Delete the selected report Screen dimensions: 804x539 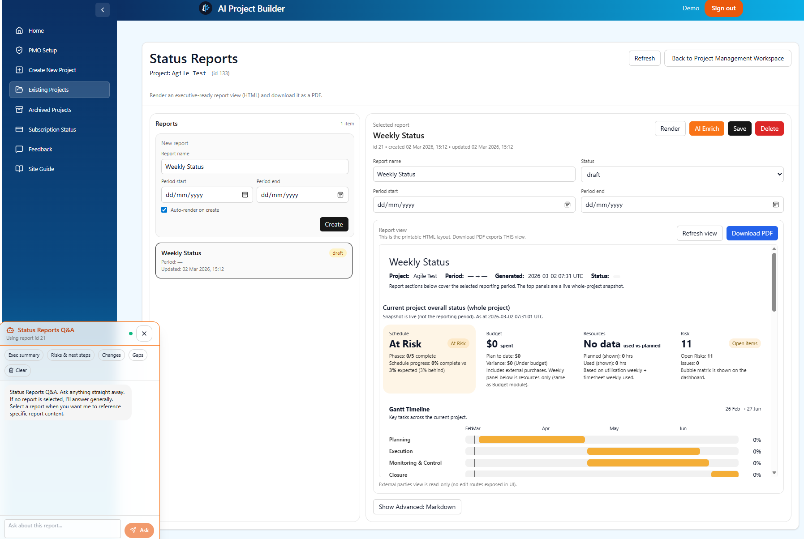pos(770,128)
